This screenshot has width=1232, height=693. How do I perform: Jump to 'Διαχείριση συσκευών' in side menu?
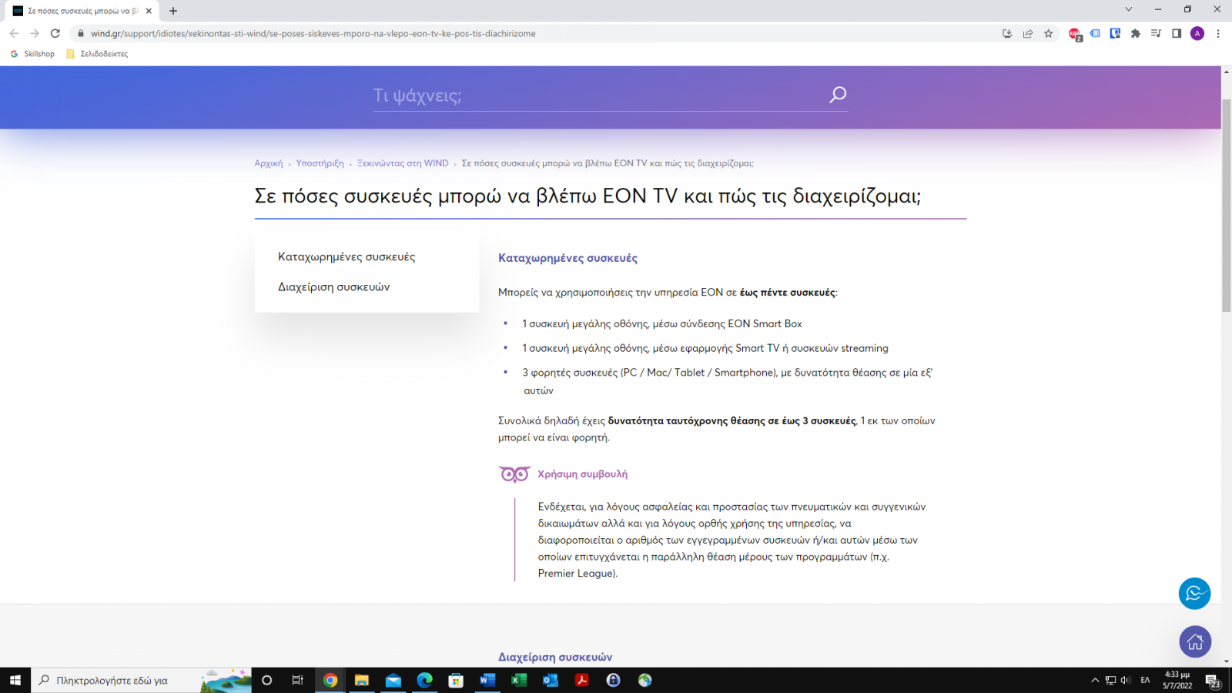point(334,287)
